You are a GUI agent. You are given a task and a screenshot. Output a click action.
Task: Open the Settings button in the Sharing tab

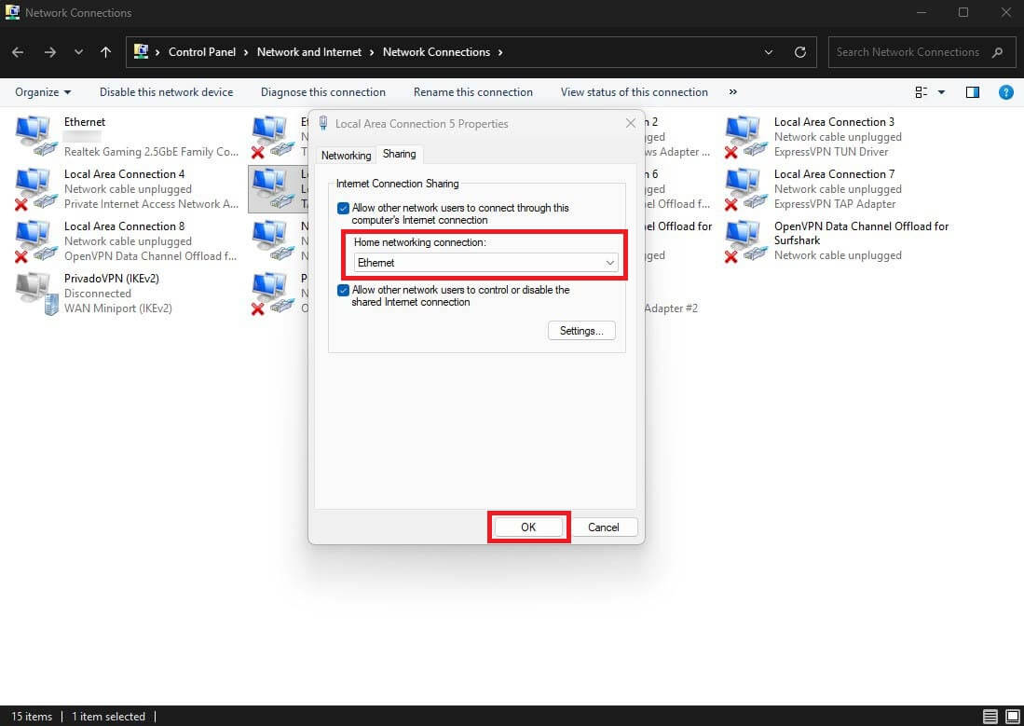(x=581, y=330)
